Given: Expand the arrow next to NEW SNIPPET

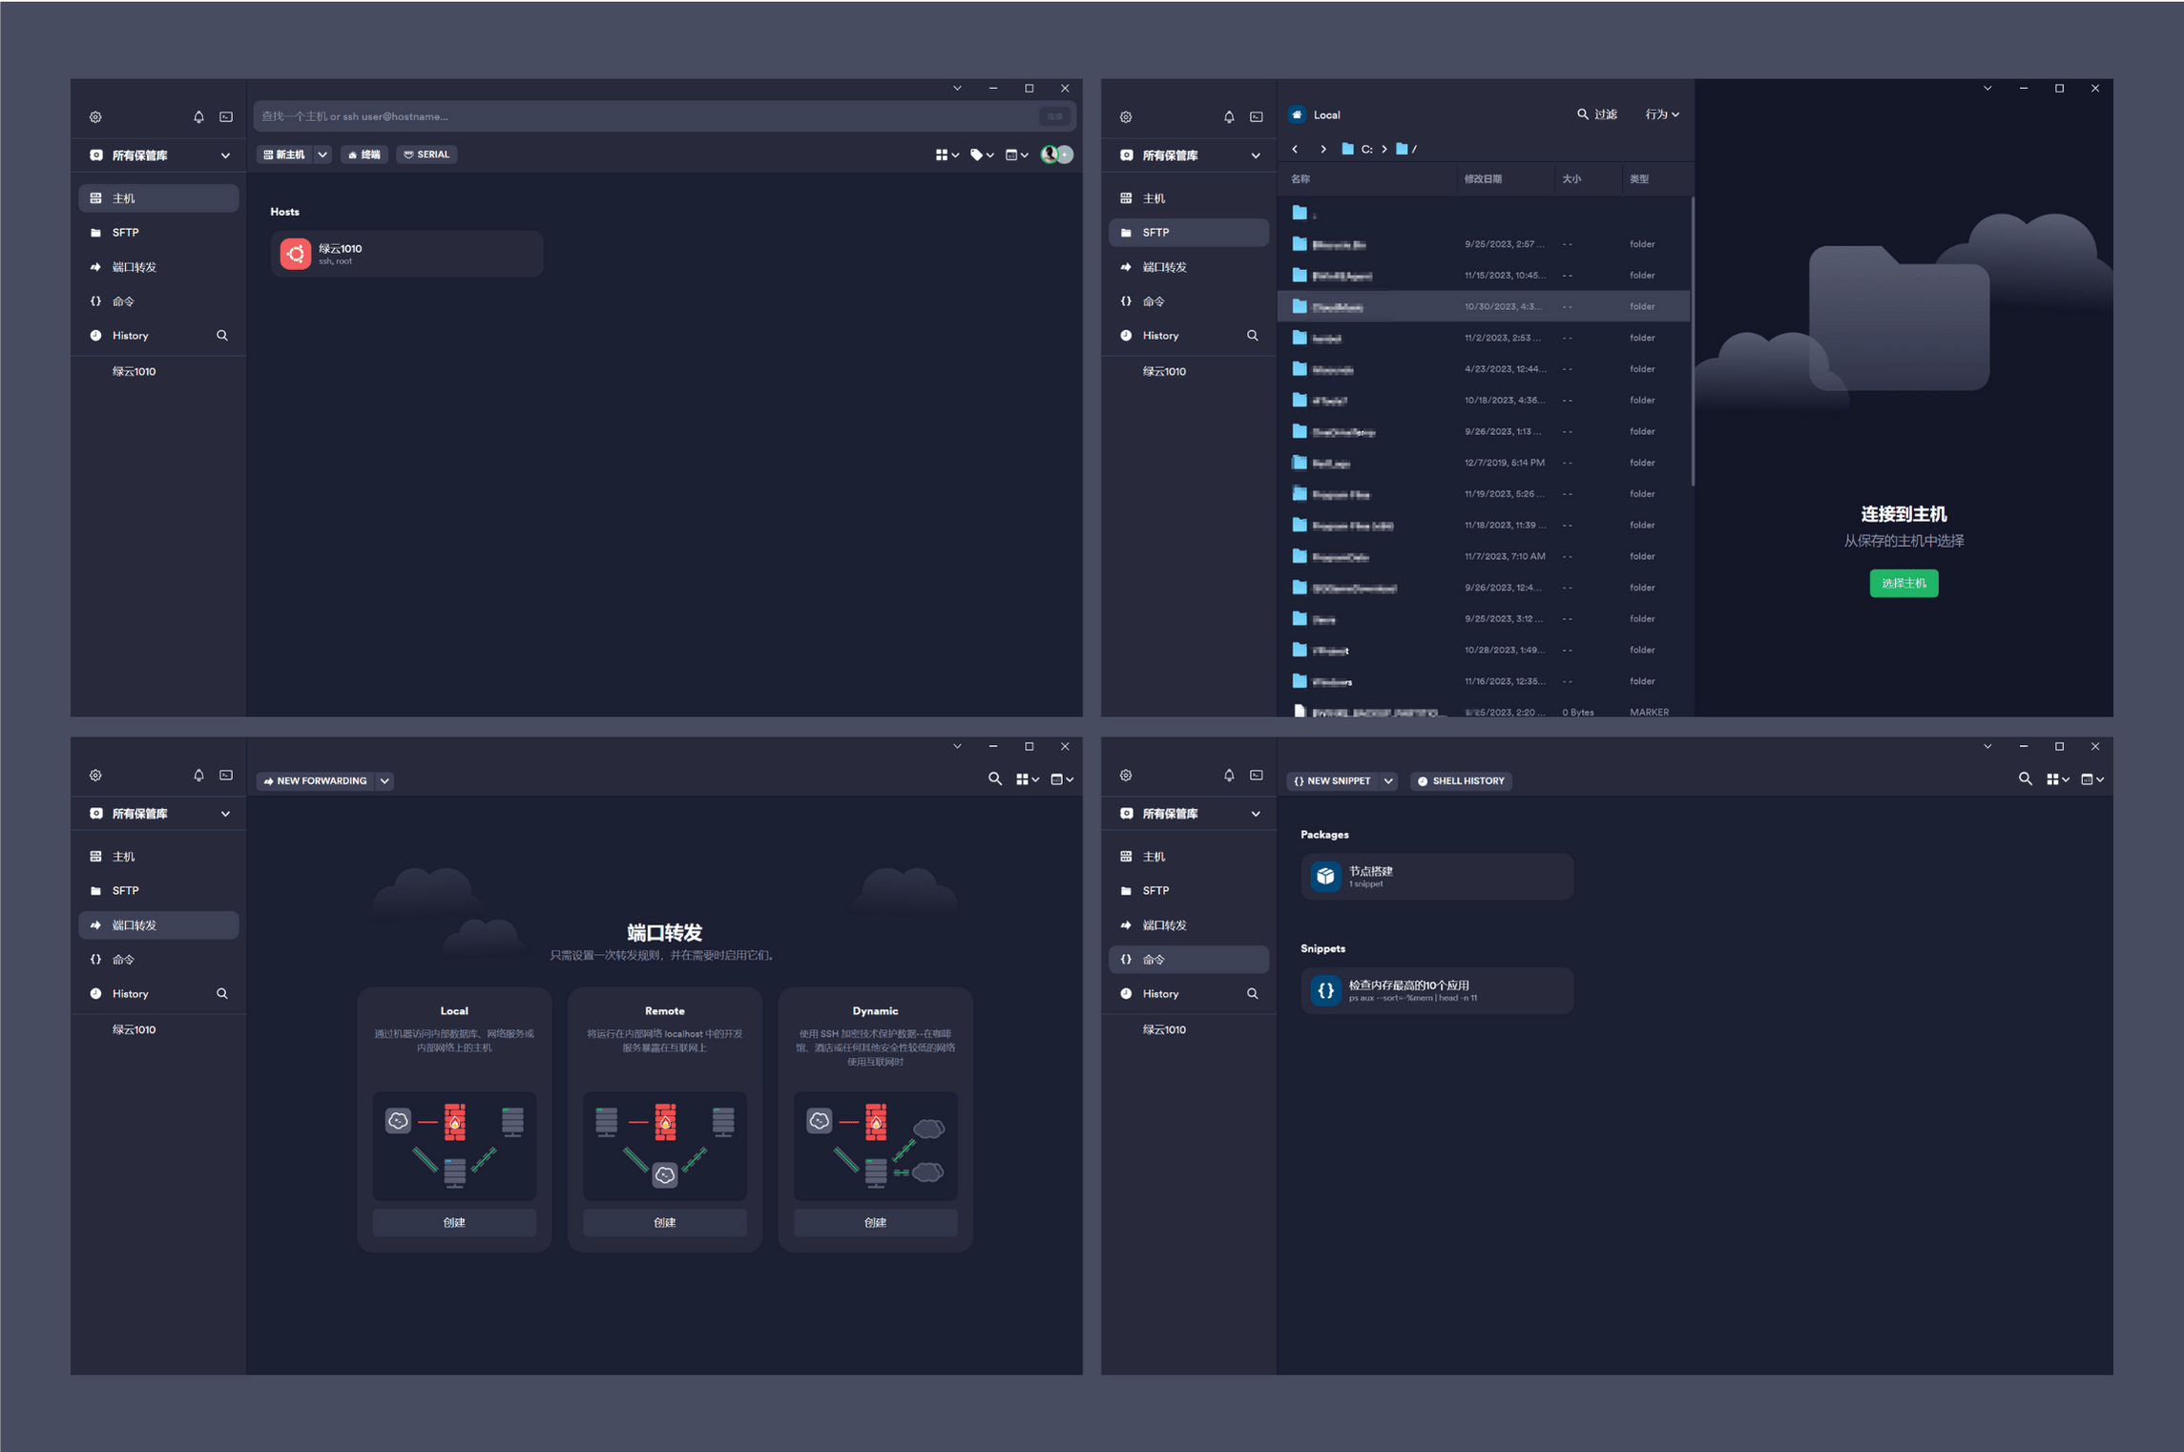Looking at the screenshot, I should (1388, 780).
